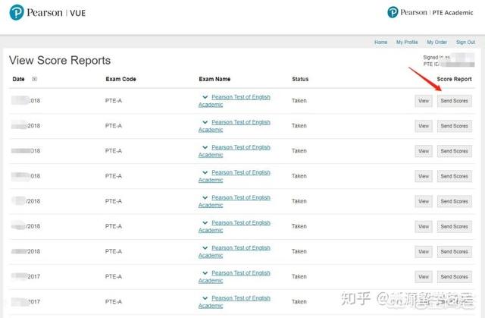
Task: Open sixth row's Pearson Test of English Academic link
Action: coord(241,222)
